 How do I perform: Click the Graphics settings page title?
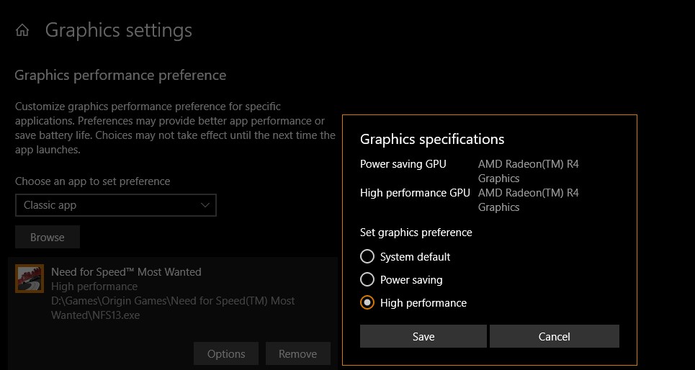119,30
